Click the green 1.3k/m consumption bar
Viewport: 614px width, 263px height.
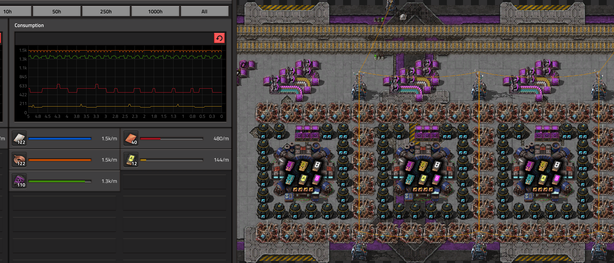coord(60,181)
